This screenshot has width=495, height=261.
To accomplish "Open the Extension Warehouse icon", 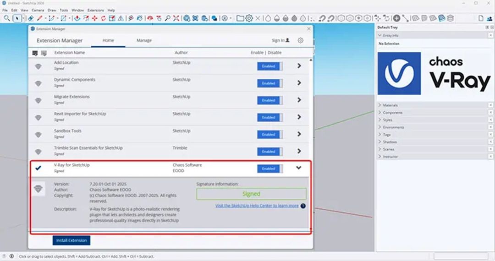I will point(195,18).
